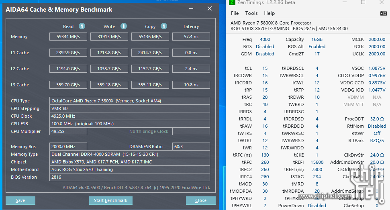The image size is (390, 210).
Task: Click GDM Disabled value
Action: 265,54
